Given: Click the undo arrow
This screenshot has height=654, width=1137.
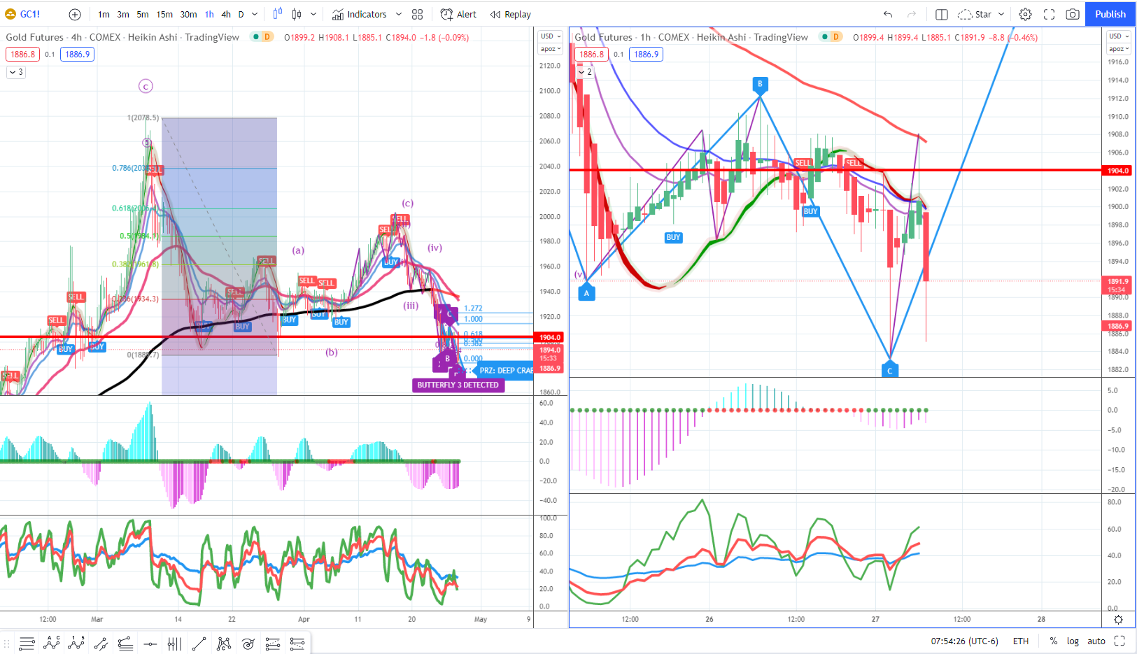Looking at the screenshot, I should point(888,14).
